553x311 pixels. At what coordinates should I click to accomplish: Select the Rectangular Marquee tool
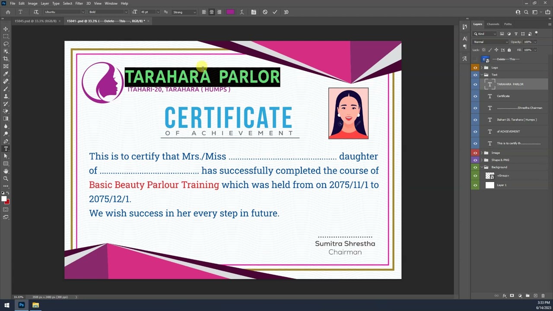[6, 36]
